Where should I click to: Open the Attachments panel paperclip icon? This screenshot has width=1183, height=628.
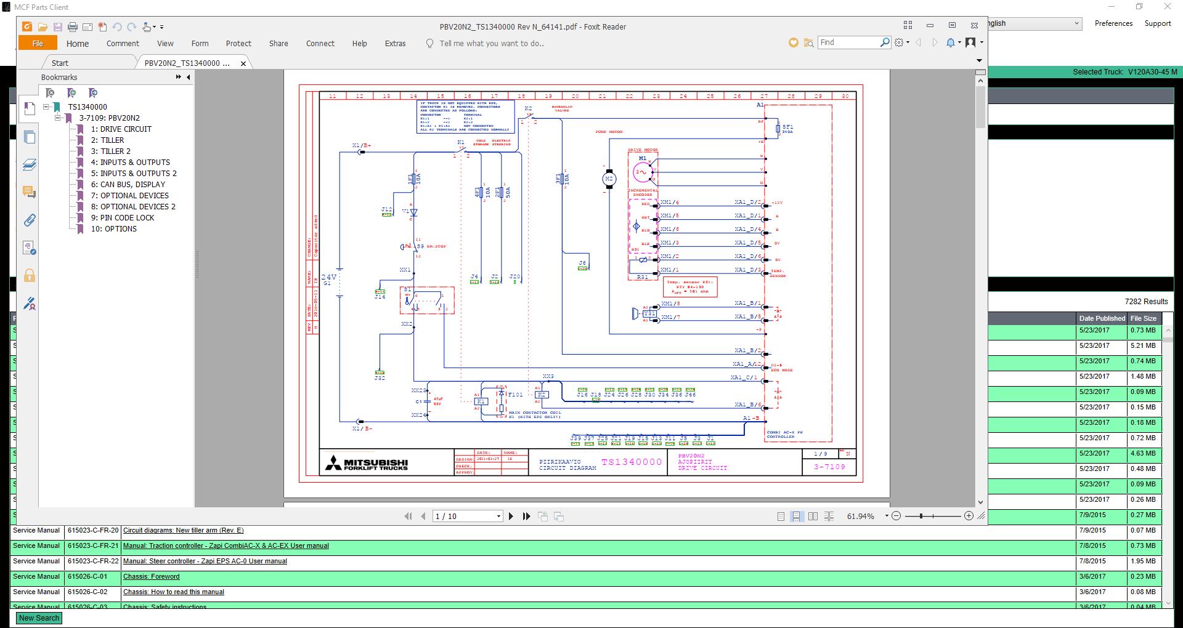[x=29, y=220]
